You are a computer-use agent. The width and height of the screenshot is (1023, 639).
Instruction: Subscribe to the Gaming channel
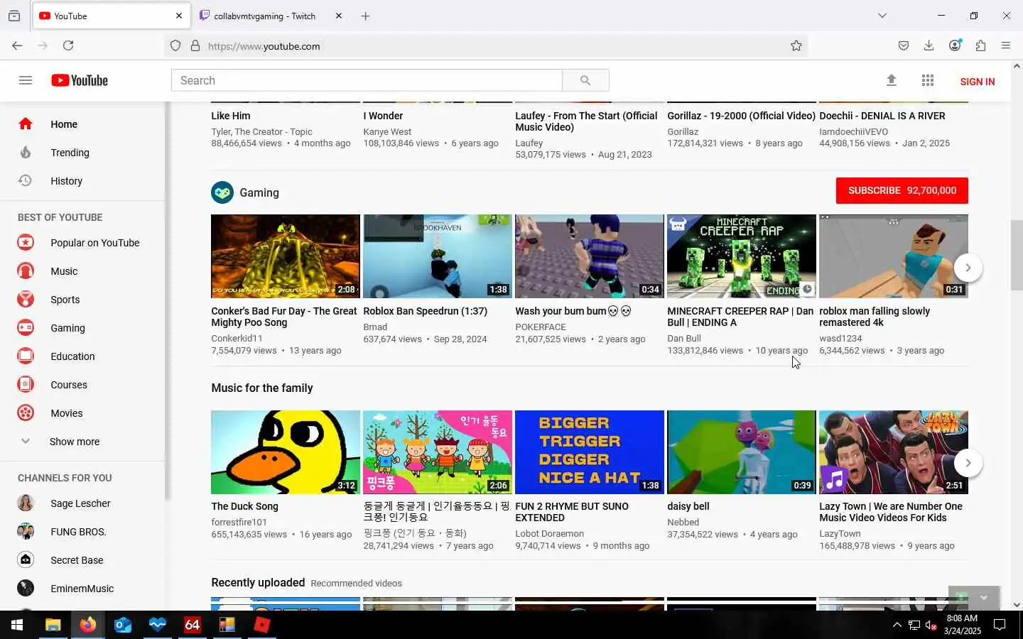coord(902,190)
